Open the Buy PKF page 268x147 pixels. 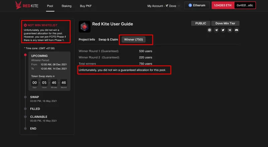86,6
